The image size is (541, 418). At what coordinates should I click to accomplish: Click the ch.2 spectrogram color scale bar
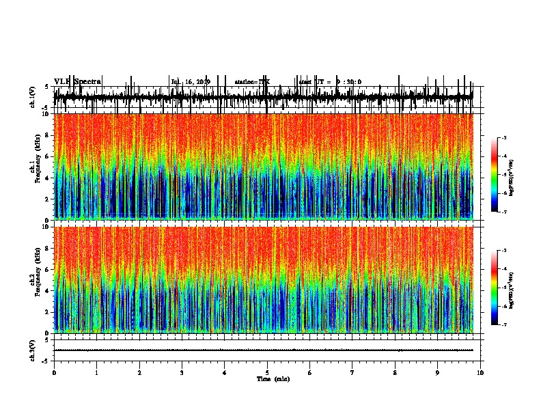click(x=494, y=288)
